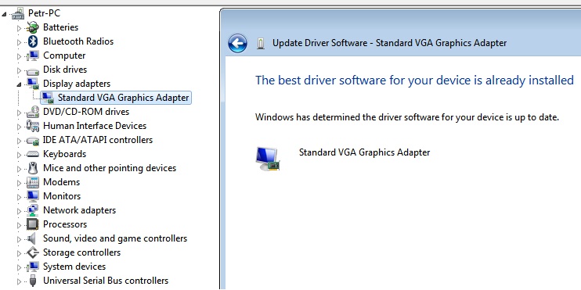
Task: Click the Bluetooth Radios icon
Action: 33,41
